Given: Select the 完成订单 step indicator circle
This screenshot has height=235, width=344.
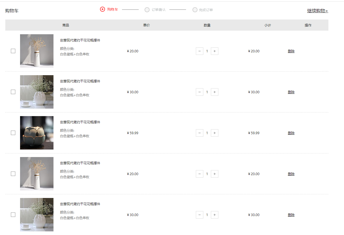Looking at the screenshot, I should pos(195,10).
